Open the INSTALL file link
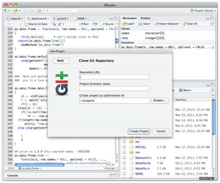Viewport: 220px width, 183px height. click(x=141, y=147)
